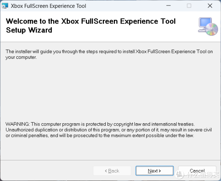Click the installer icon in the title bar
The image size is (221, 181).
[5, 6]
